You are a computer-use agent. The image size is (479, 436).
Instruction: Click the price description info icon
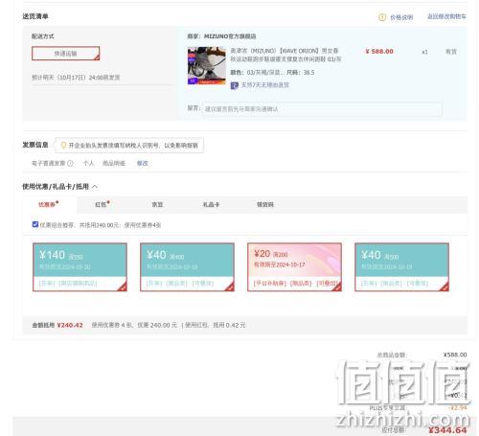[382, 17]
